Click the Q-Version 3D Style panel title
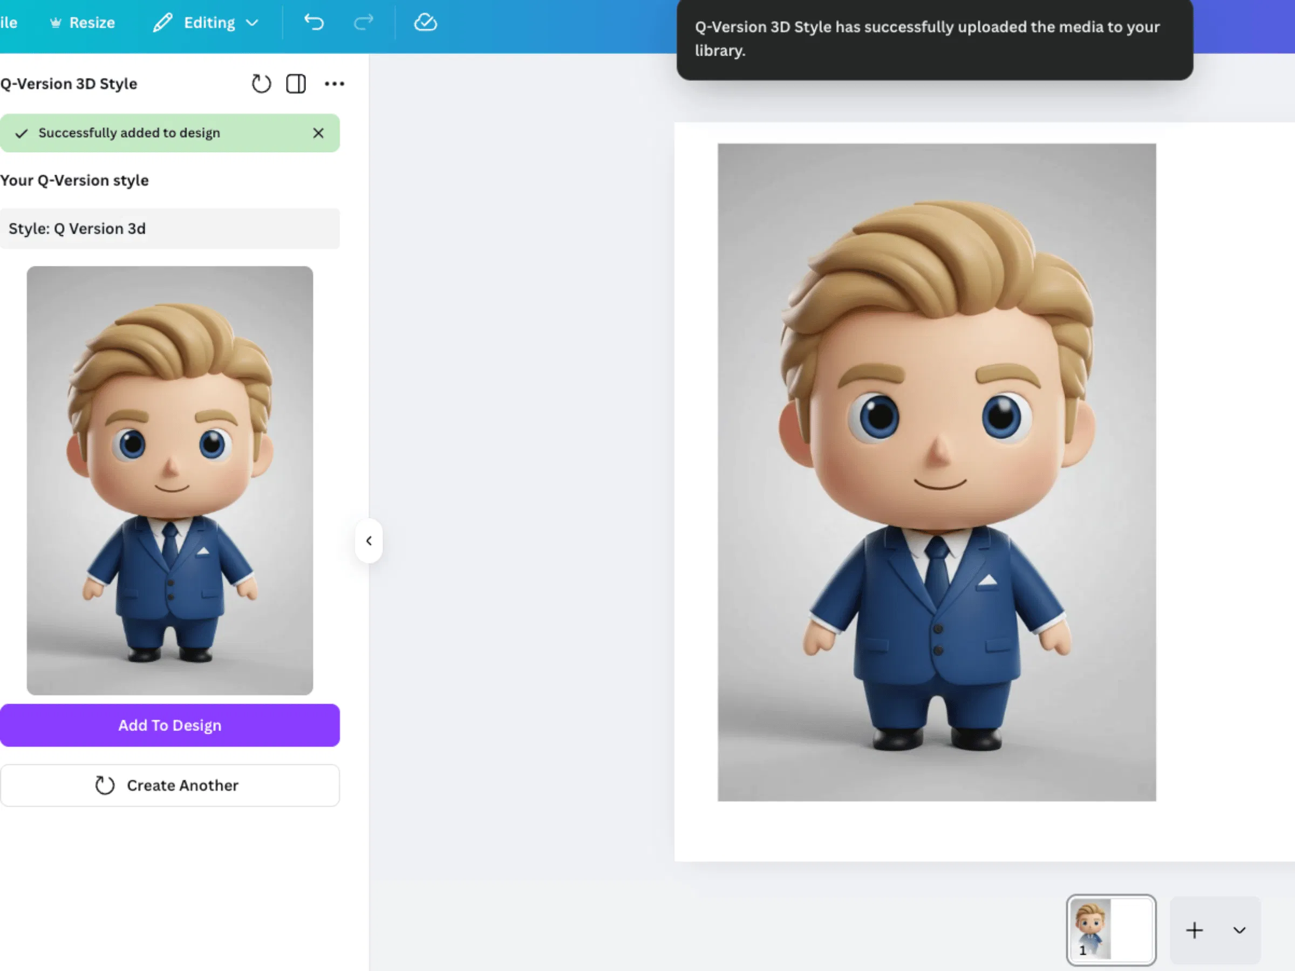Screen dimensions: 1295x971 [69, 84]
